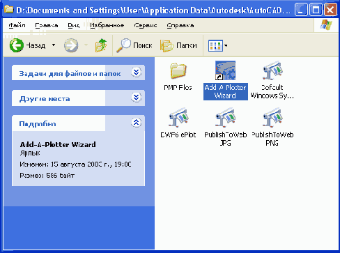Collapse the Details (Подробно) panel
Screen dimensions: 340x253
click(x=137, y=123)
